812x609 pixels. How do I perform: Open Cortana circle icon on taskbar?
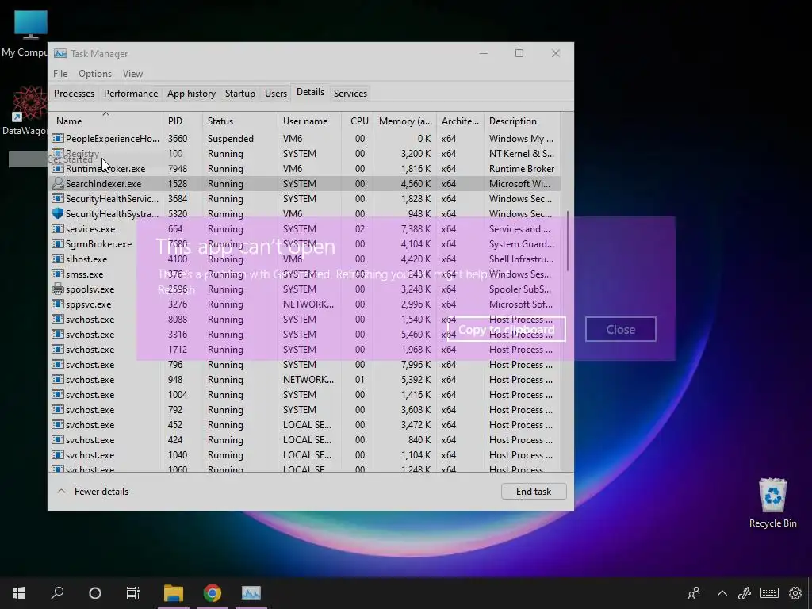(x=95, y=593)
